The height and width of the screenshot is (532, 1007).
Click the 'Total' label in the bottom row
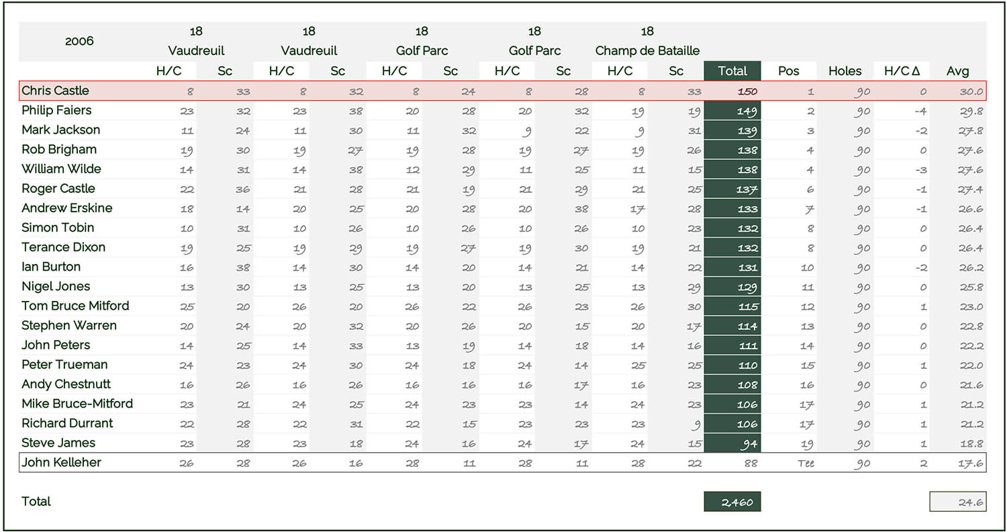36,501
